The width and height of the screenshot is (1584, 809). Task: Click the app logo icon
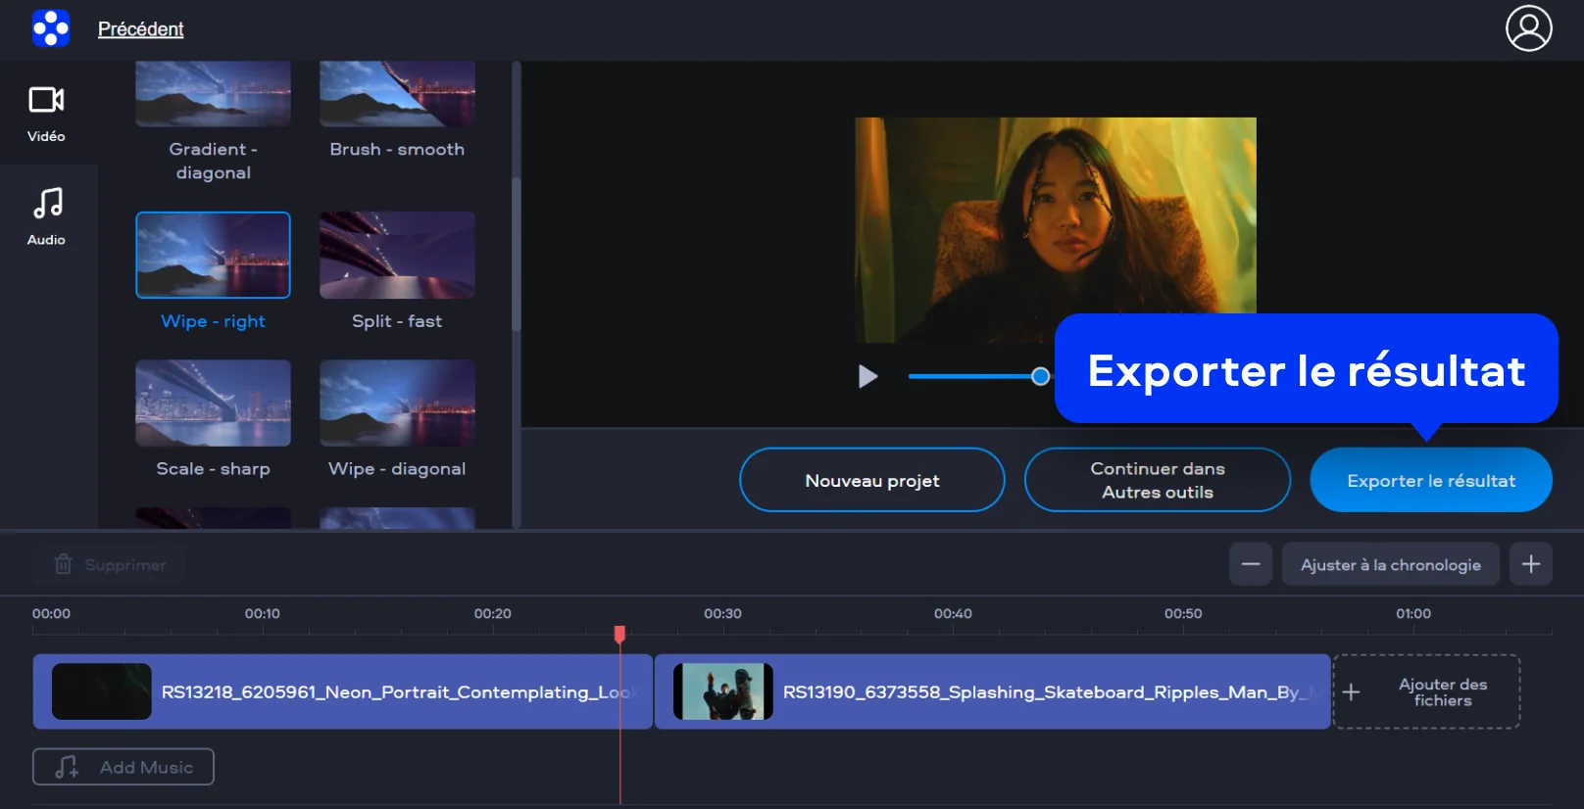(51, 28)
